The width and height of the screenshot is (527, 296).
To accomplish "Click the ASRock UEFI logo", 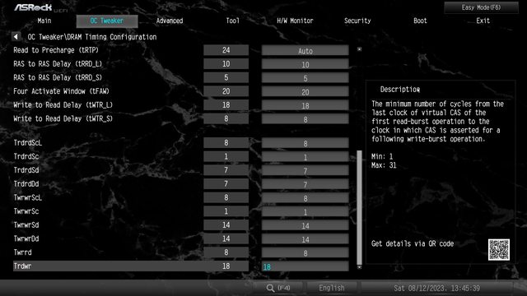I will coord(40,7).
